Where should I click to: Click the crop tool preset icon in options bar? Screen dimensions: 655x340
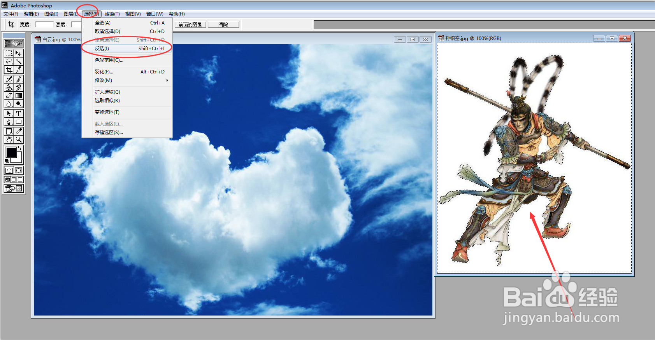[11, 24]
